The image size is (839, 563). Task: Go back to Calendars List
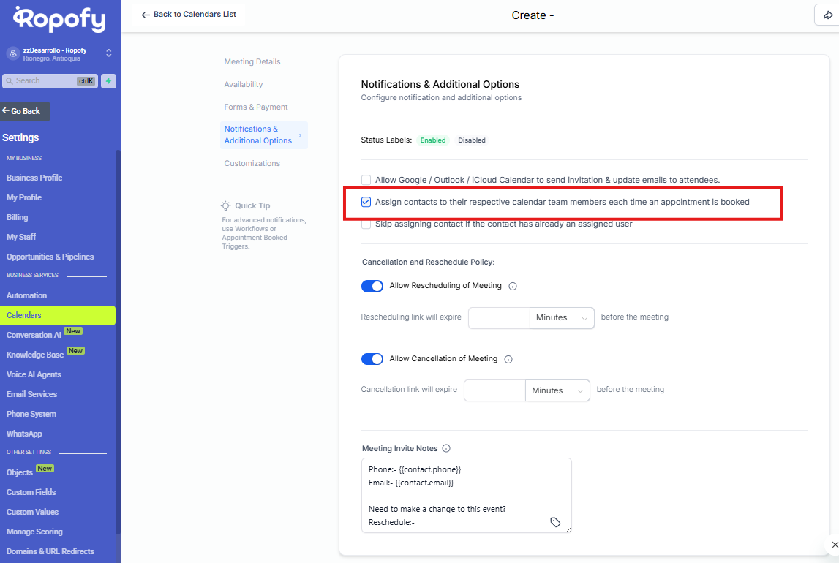[189, 15]
